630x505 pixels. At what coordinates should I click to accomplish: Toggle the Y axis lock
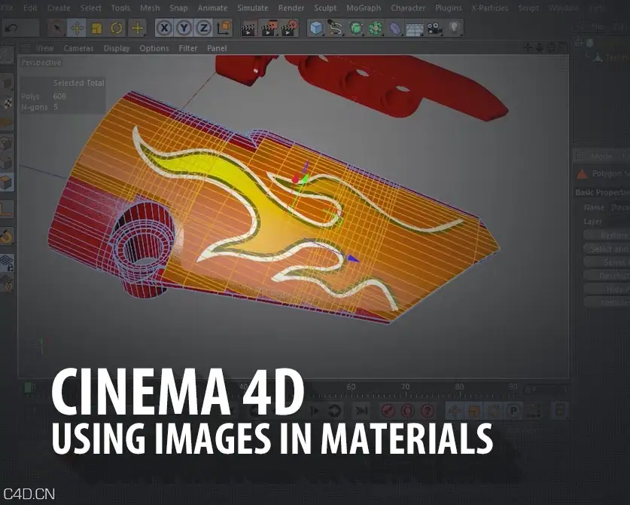184,28
